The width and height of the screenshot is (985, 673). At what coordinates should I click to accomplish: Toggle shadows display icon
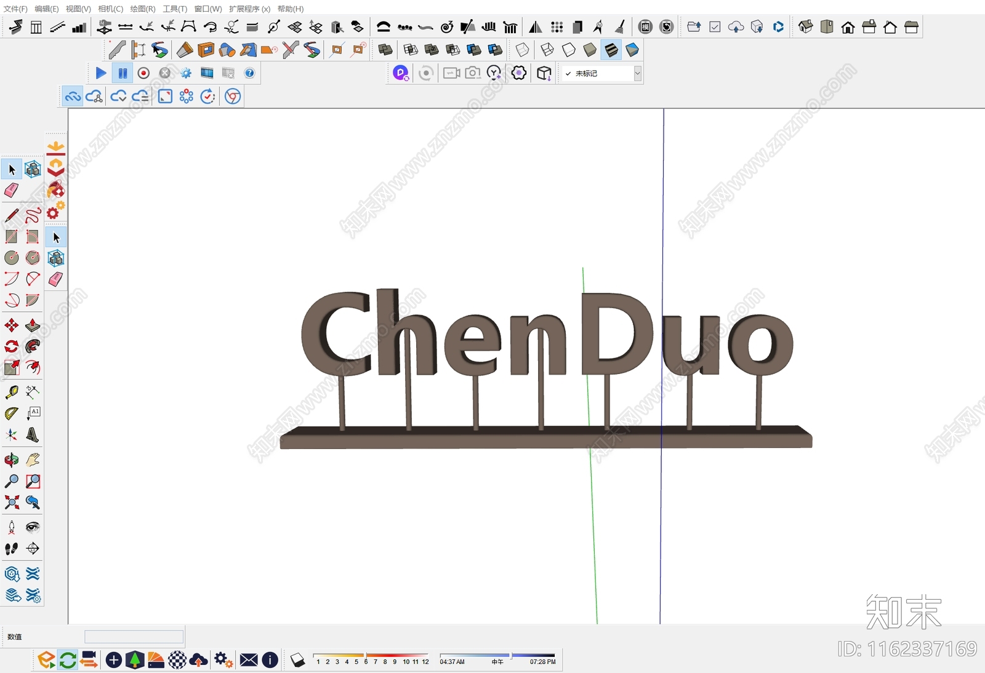coord(298,660)
